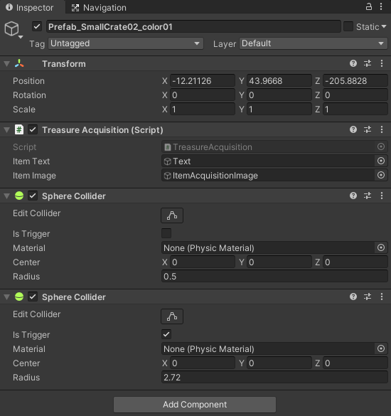Toggle Static checkbox for the prefab
The image size is (391, 416).
coord(348,26)
